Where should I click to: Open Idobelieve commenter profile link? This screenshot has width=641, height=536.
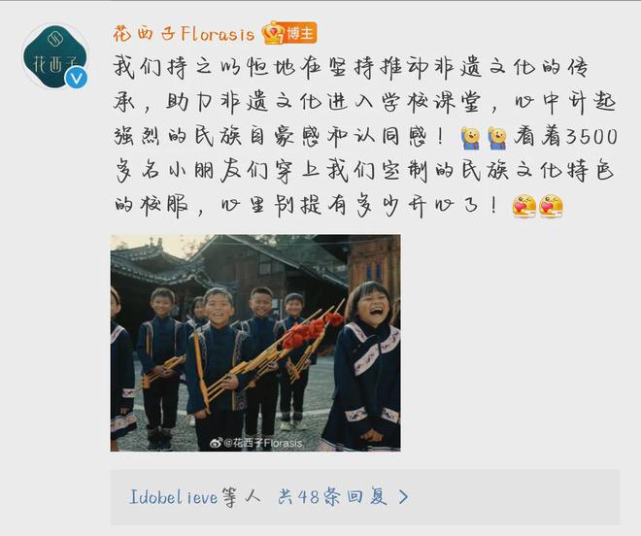pos(173,497)
